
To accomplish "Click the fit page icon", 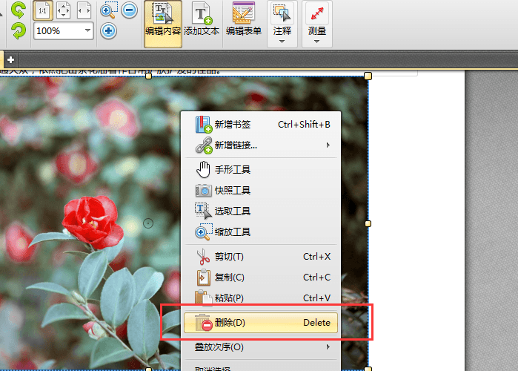I will [63, 10].
